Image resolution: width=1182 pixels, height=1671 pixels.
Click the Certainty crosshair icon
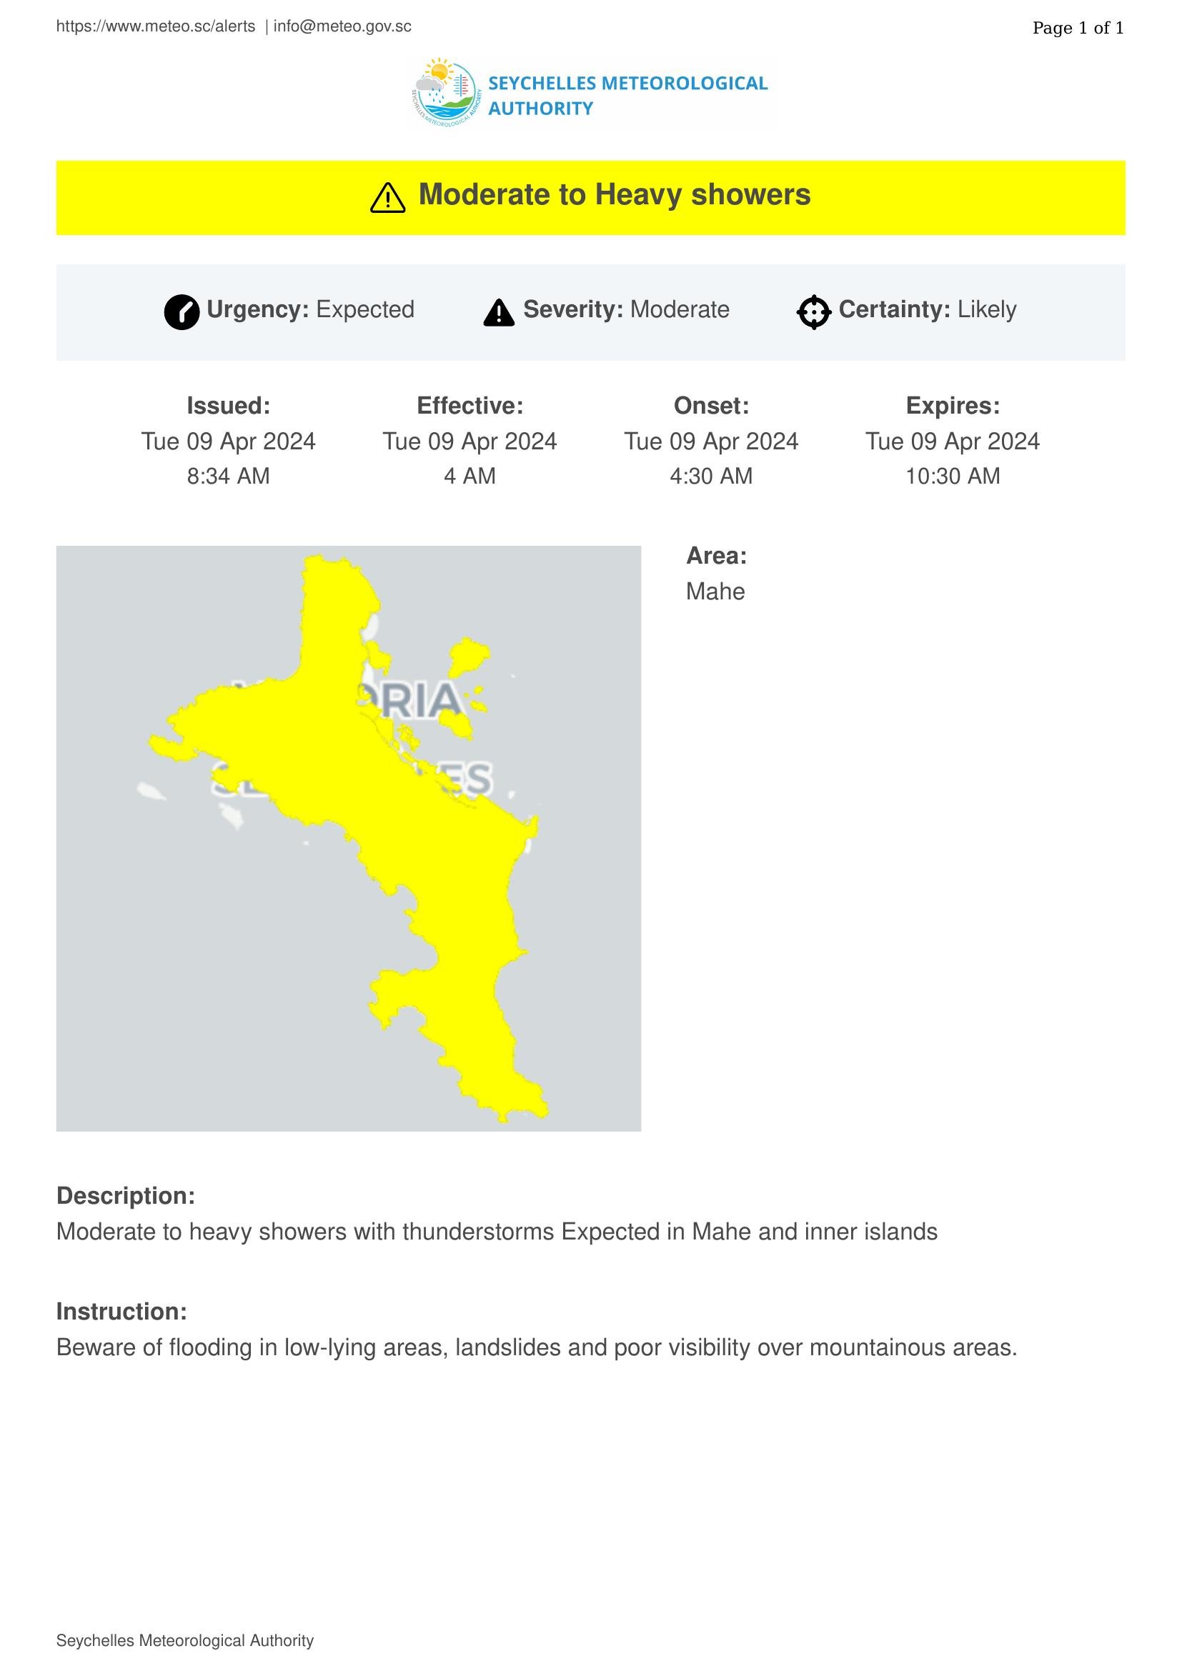(x=814, y=312)
